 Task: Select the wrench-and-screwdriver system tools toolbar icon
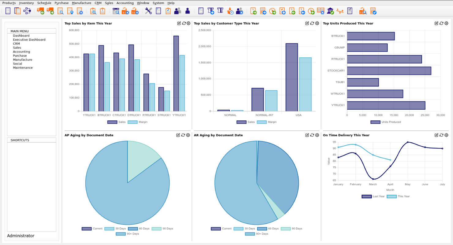(x=148, y=11)
